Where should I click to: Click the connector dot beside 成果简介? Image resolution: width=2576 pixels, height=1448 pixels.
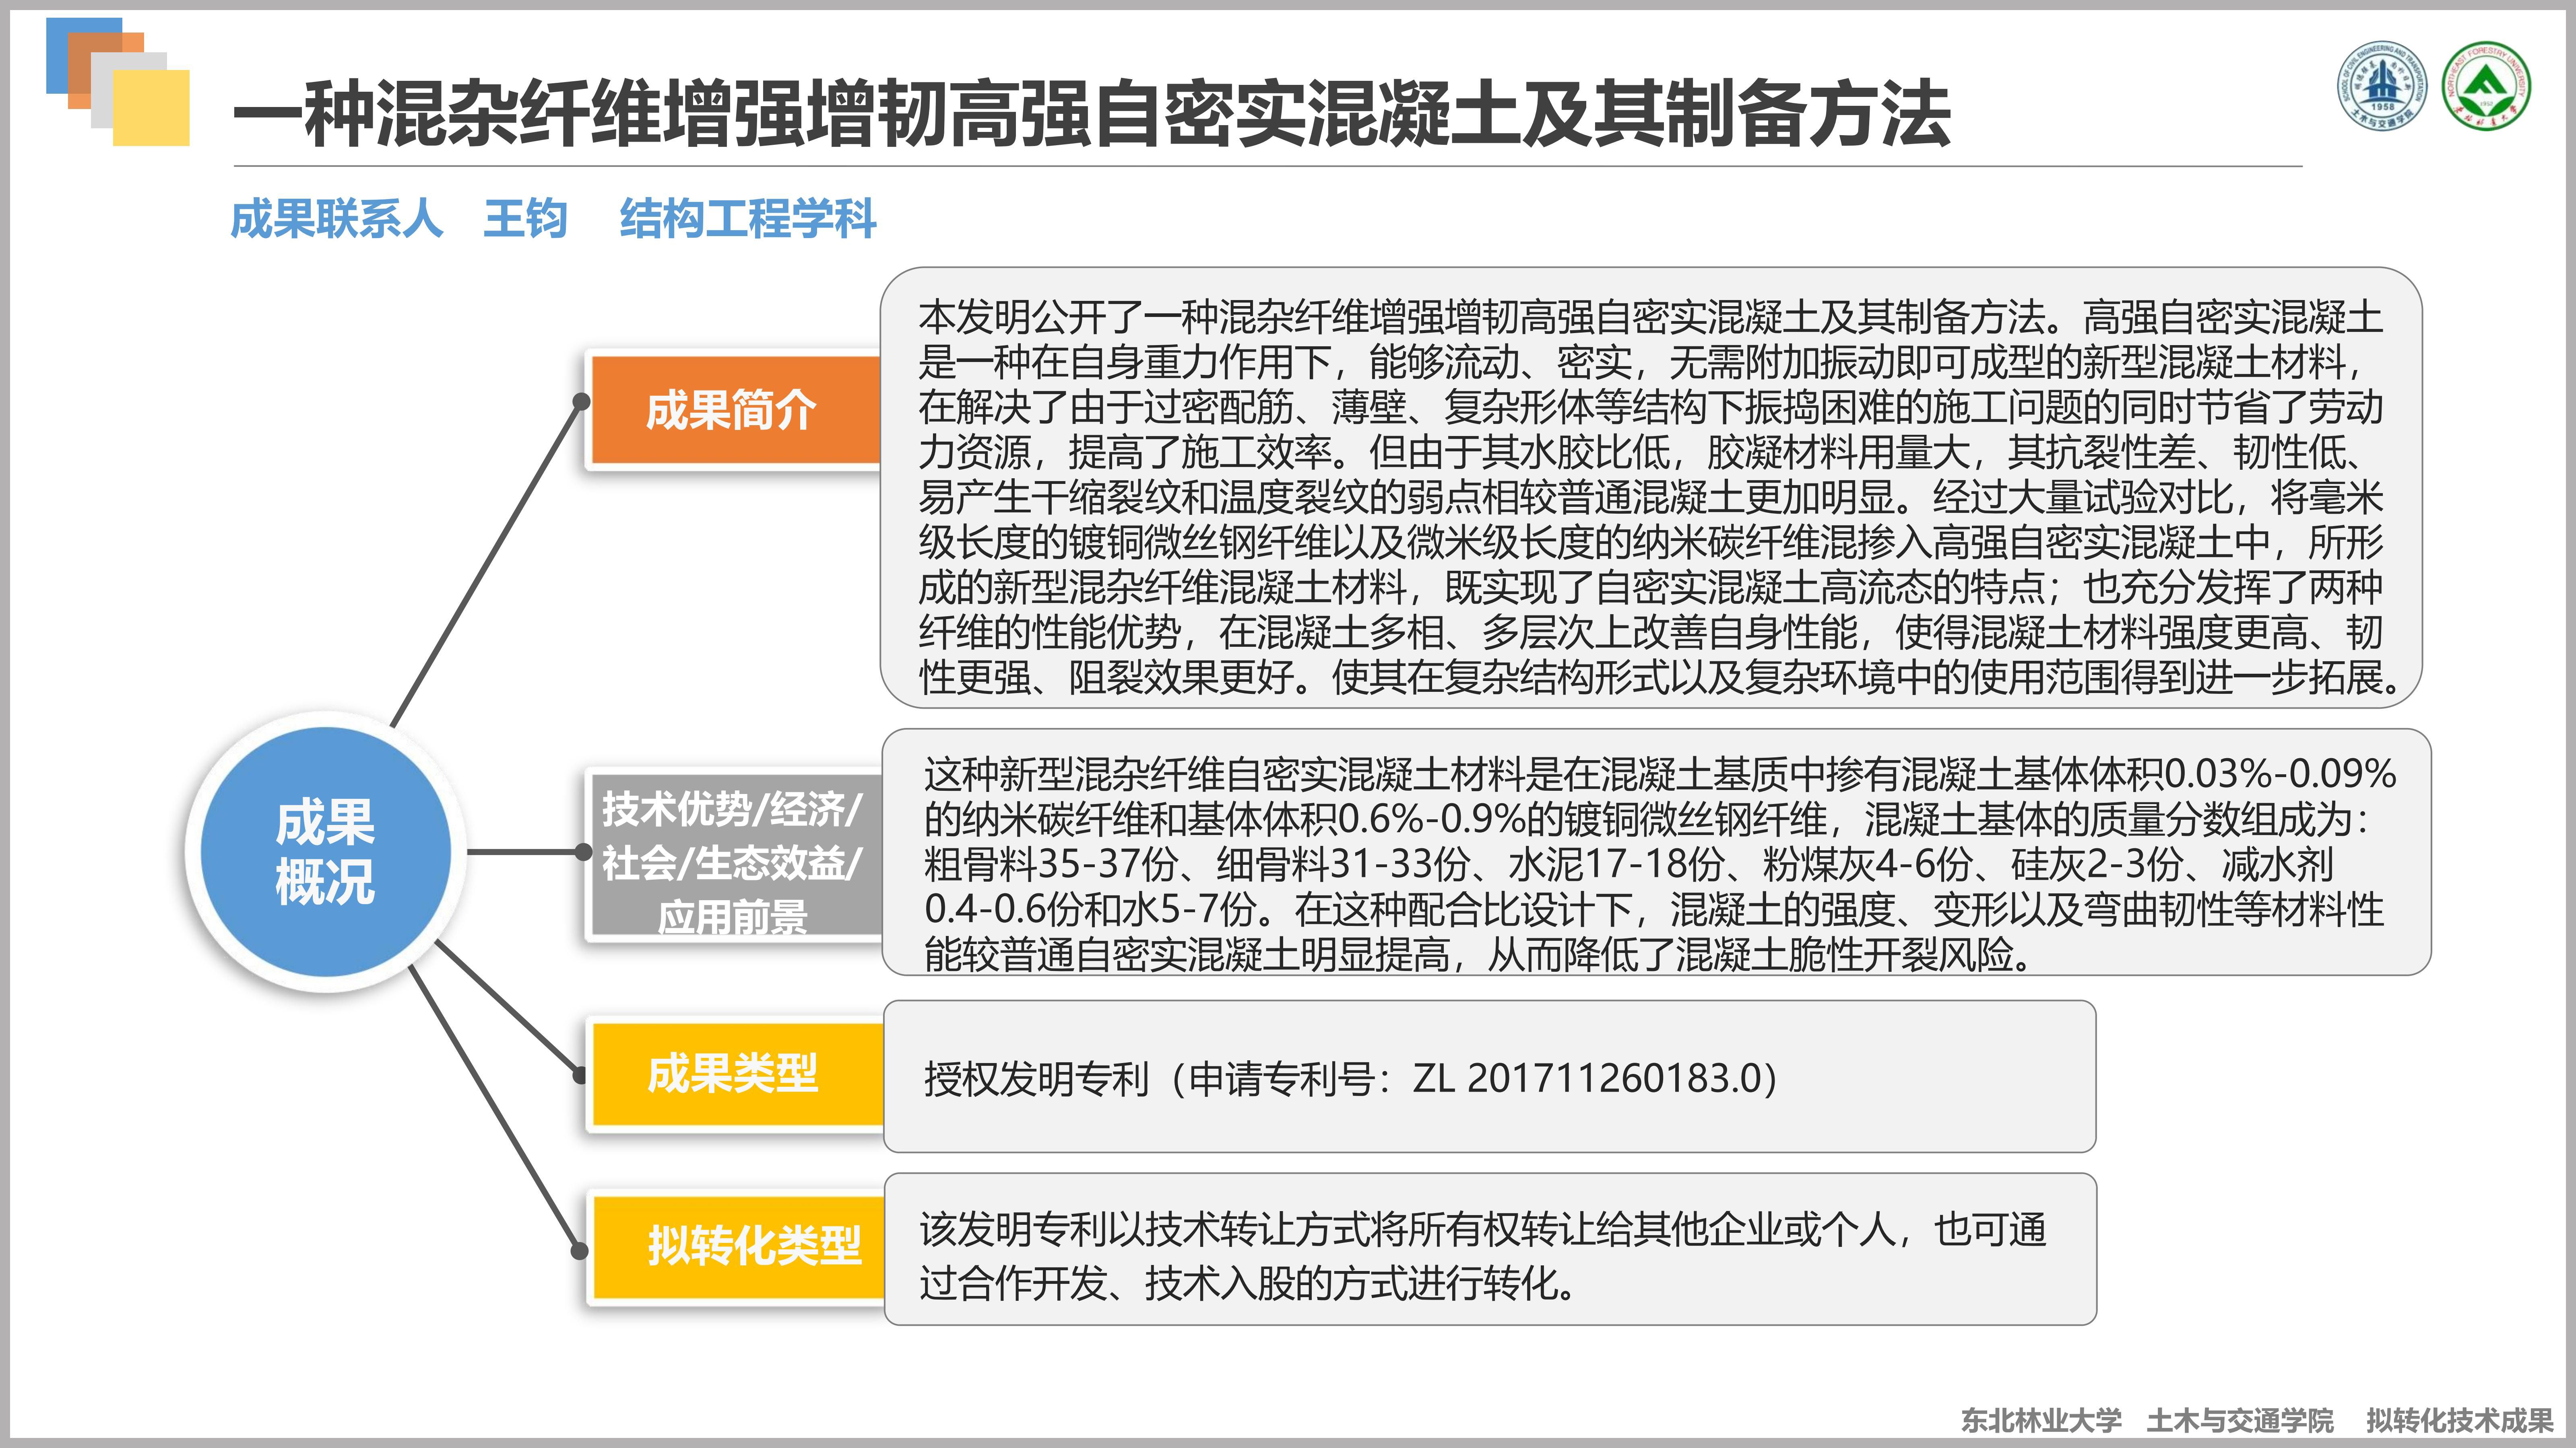click(581, 402)
